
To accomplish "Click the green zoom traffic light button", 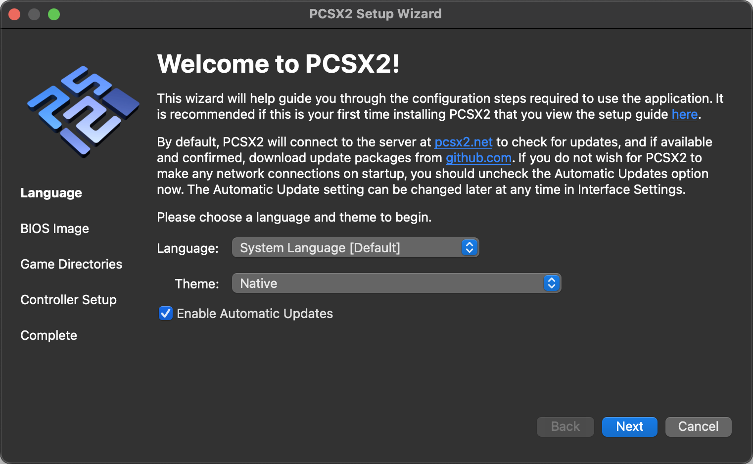I will 54,14.
